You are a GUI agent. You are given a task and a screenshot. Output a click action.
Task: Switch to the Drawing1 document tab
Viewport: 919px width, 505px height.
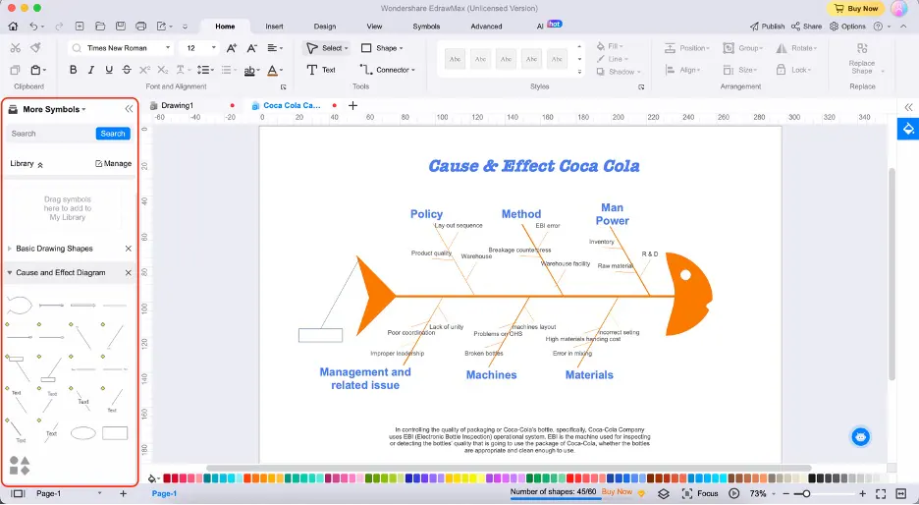point(177,105)
